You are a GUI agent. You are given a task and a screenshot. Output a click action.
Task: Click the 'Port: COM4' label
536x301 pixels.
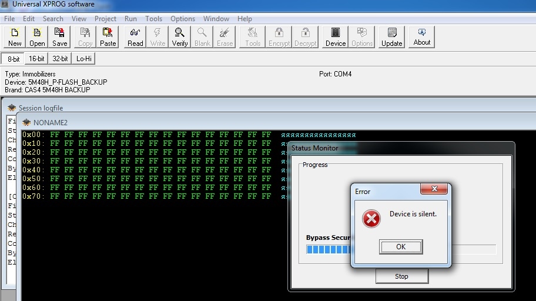pyautogui.click(x=336, y=74)
